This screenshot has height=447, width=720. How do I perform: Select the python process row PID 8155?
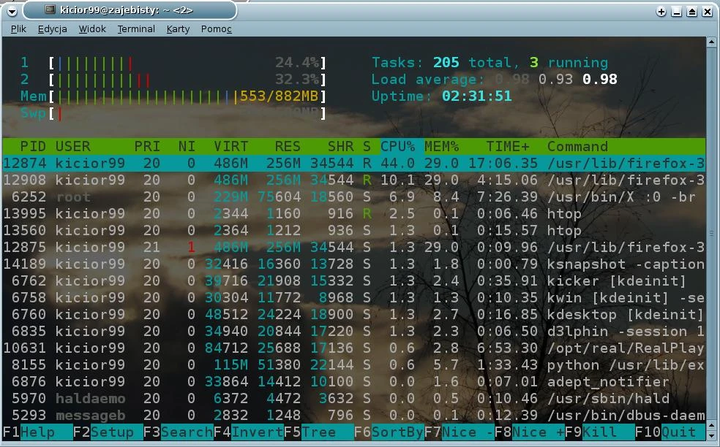[x=353, y=365]
